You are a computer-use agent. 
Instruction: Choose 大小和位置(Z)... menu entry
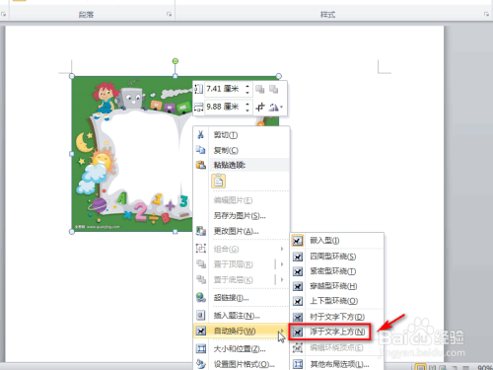(x=242, y=348)
